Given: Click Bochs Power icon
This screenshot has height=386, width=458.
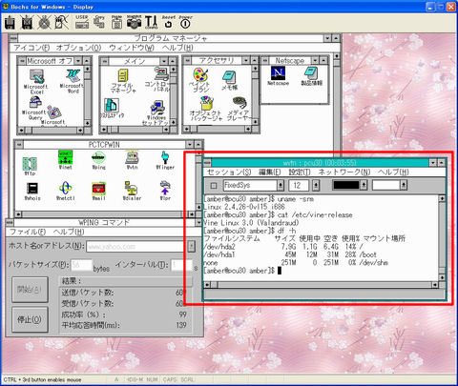Looking at the screenshot, I should coord(185,22).
